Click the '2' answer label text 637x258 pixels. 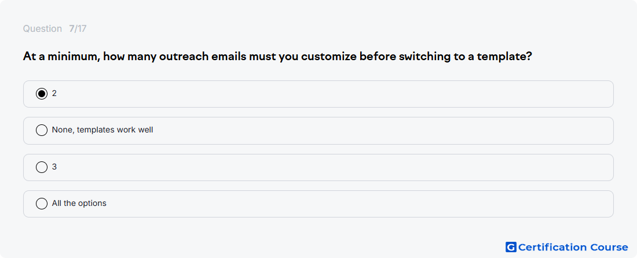point(54,94)
